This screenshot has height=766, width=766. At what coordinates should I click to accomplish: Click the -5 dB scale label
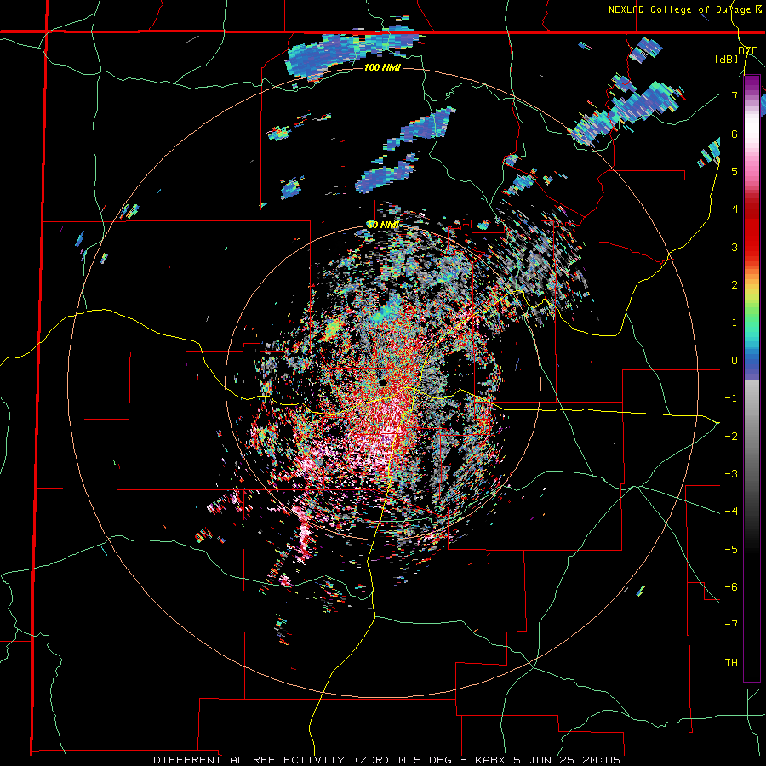click(x=731, y=549)
